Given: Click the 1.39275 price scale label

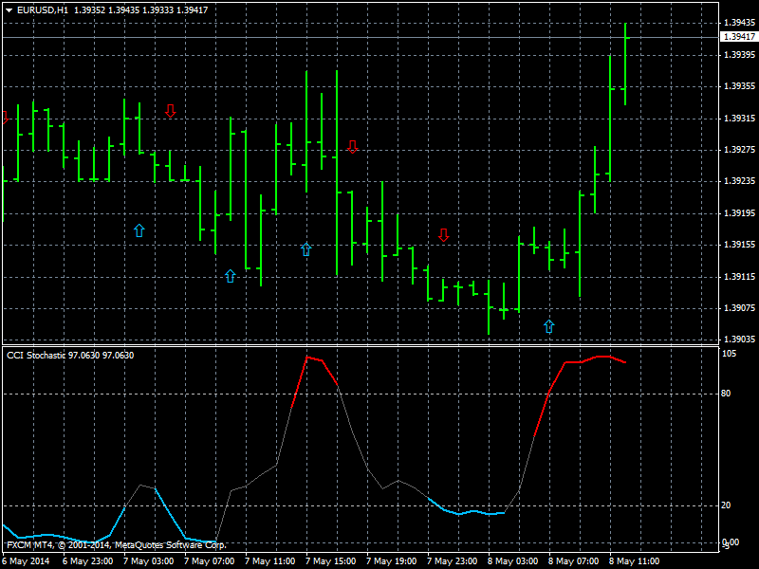Looking at the screenshot, I should pos(739,150).
